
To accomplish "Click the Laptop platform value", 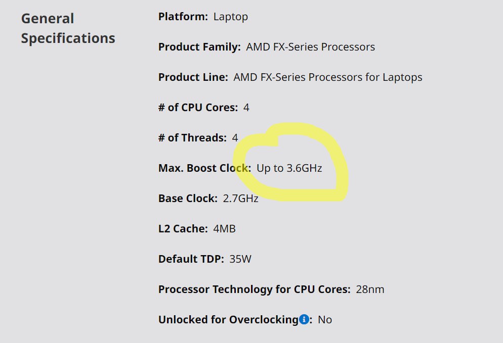I will click(231, 17).
